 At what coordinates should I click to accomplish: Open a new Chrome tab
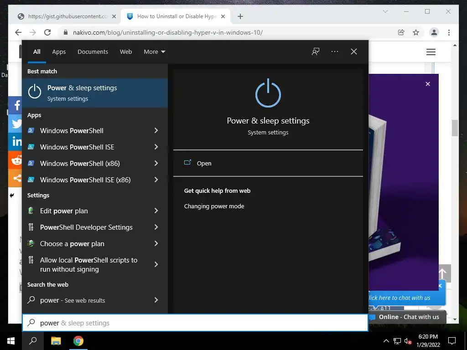(x=240, y=16)
